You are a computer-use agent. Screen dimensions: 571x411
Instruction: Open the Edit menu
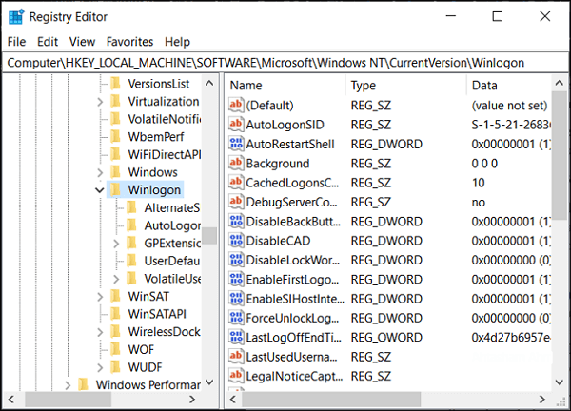click(x=48, y=42)
